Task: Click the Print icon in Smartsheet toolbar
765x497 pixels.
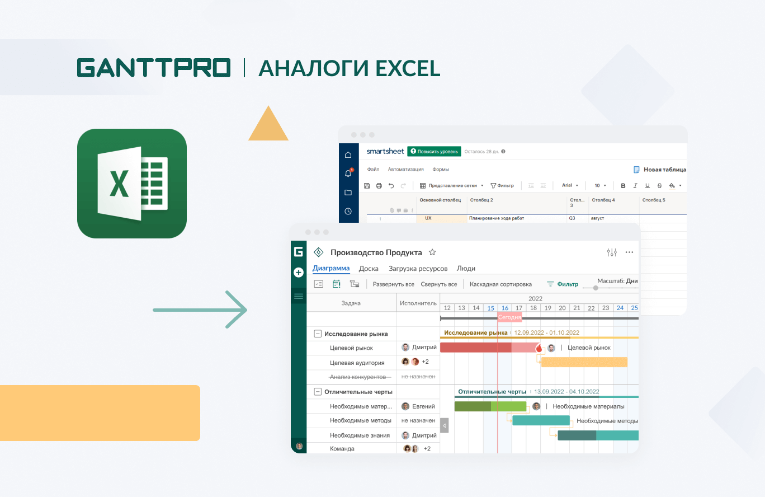Action: coord(379,185)
